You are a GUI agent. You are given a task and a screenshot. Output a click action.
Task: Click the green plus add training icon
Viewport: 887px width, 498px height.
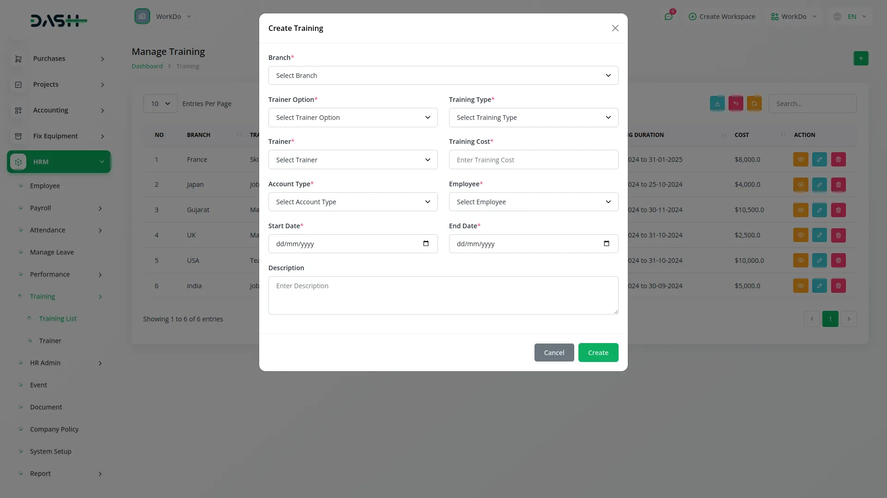861,59
